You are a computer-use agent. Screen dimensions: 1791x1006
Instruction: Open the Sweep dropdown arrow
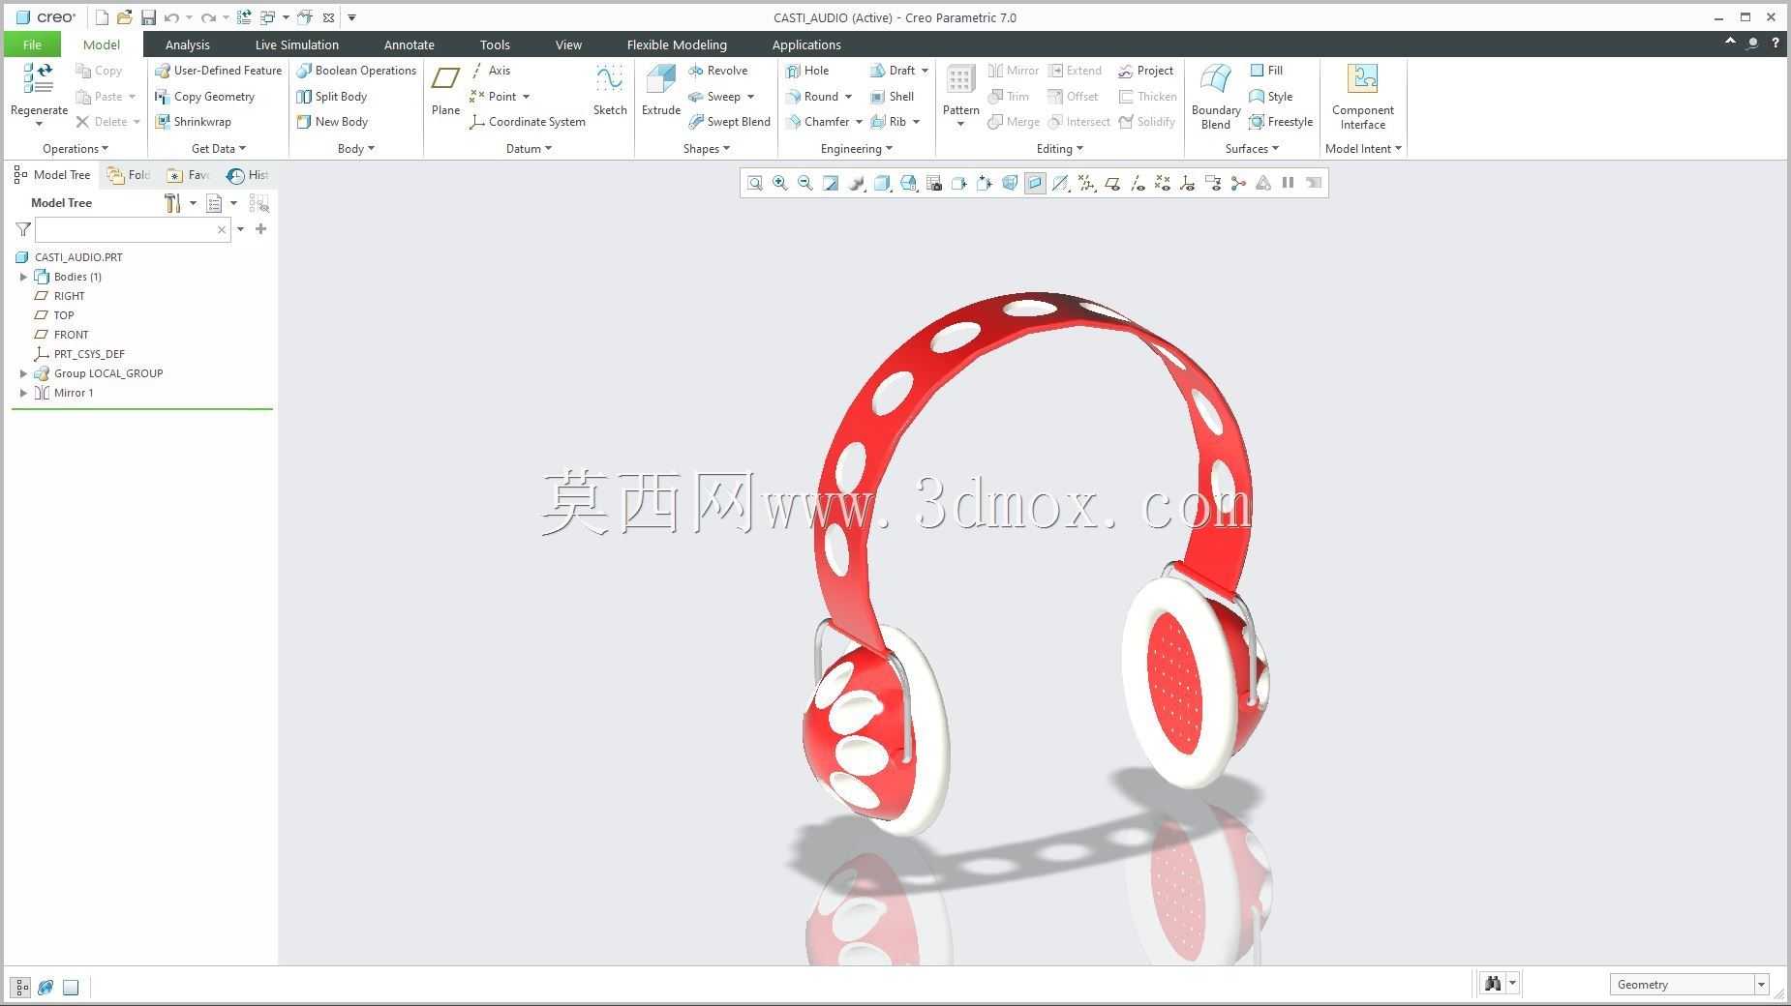pyautogui.click(x=750, y=97)
